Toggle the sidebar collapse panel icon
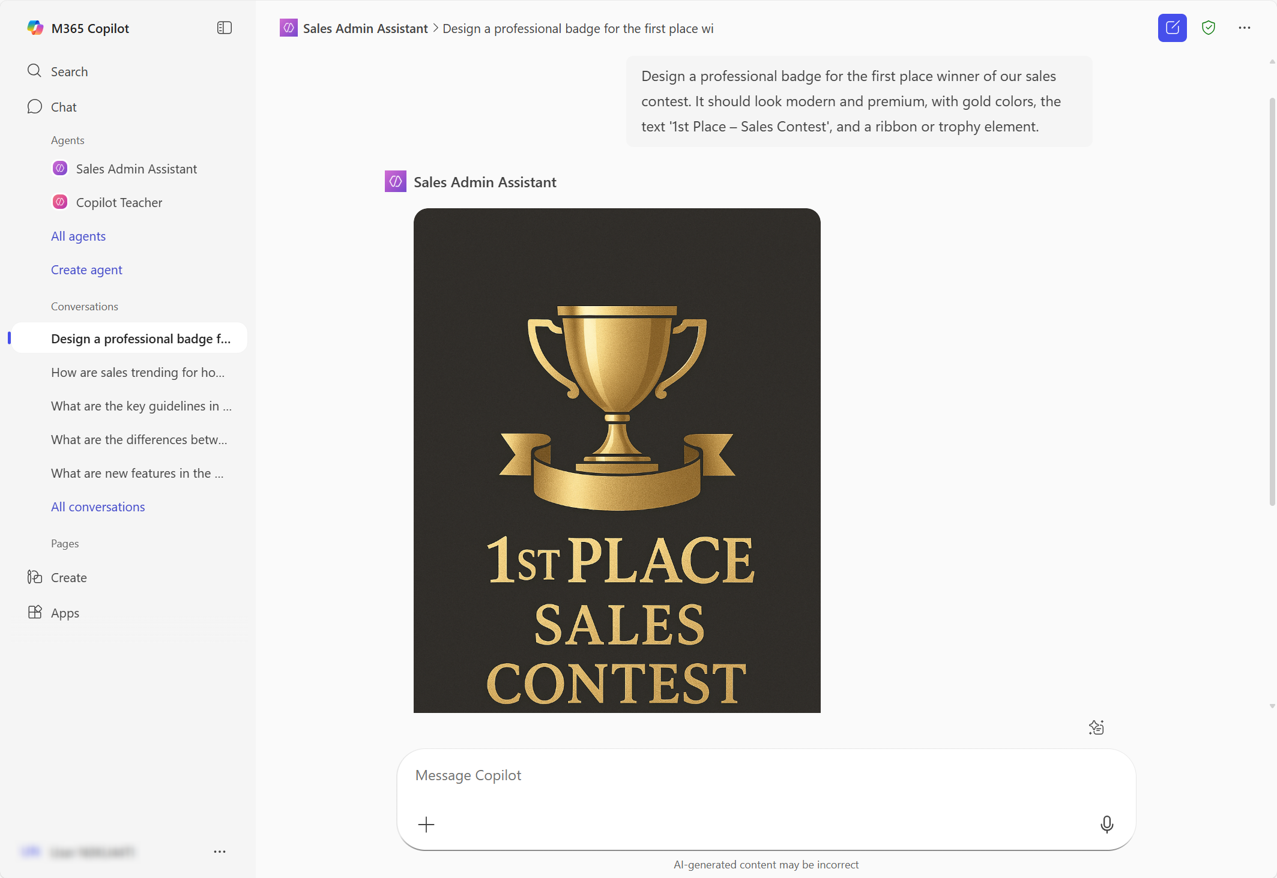1277x878 pixels. pyautogui.click(x=224, y=28)
